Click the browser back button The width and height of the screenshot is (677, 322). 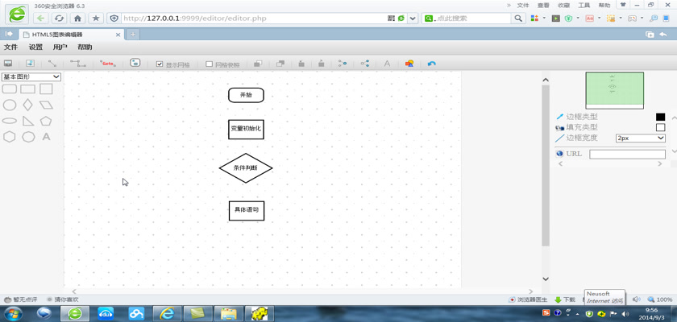[40, 19]
